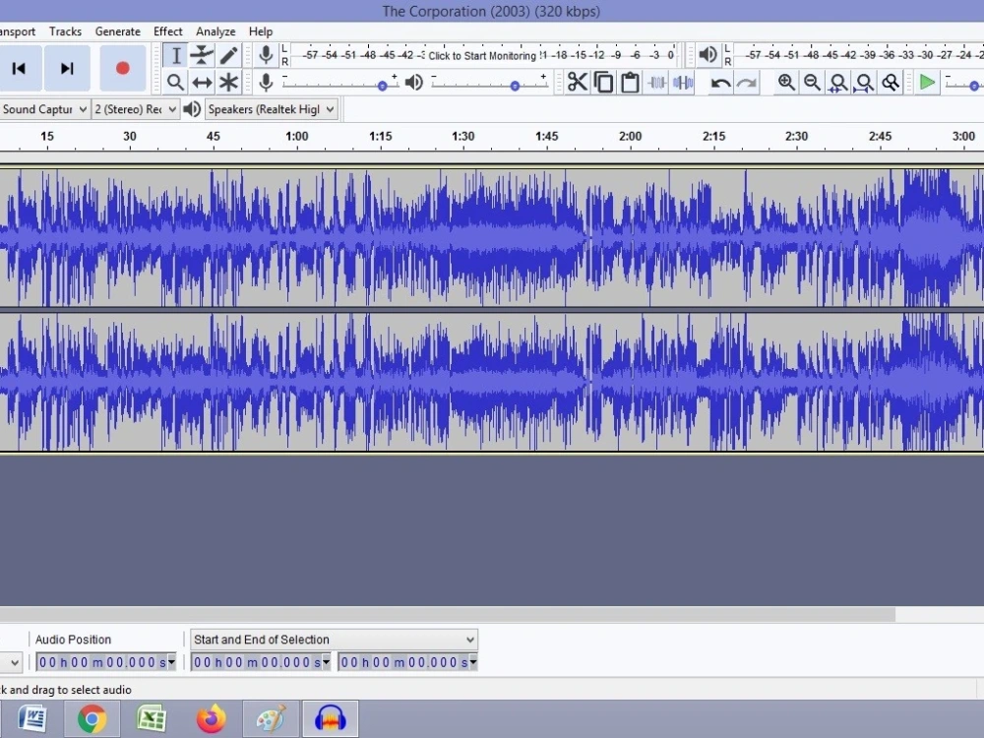Click the recording meter microphone icon
984x738 pixels.
(266, 55)
